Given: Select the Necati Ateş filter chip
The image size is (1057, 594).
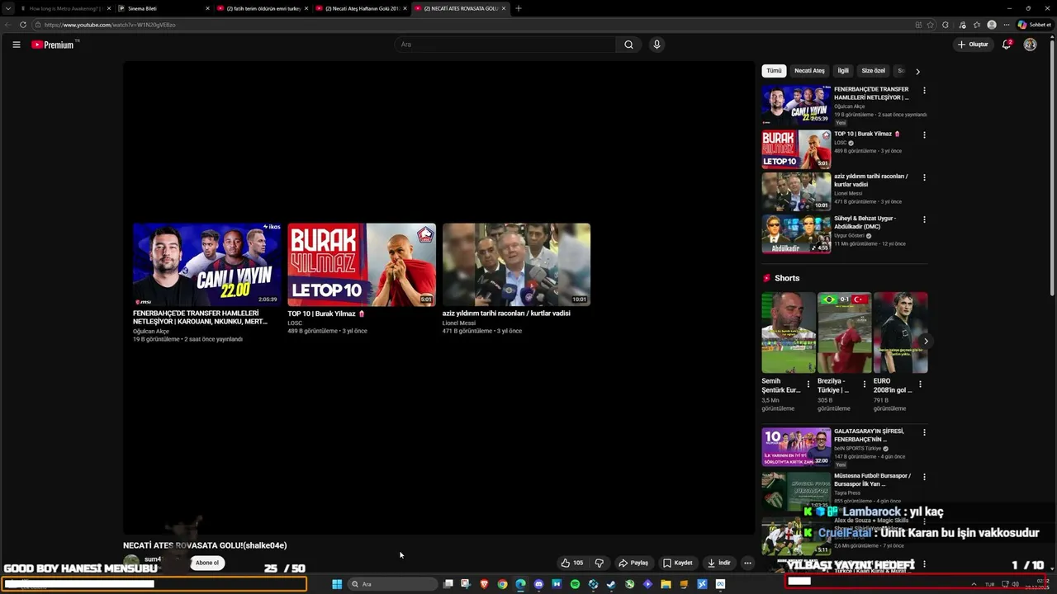Looking at the screenshot, I should 809,71.
